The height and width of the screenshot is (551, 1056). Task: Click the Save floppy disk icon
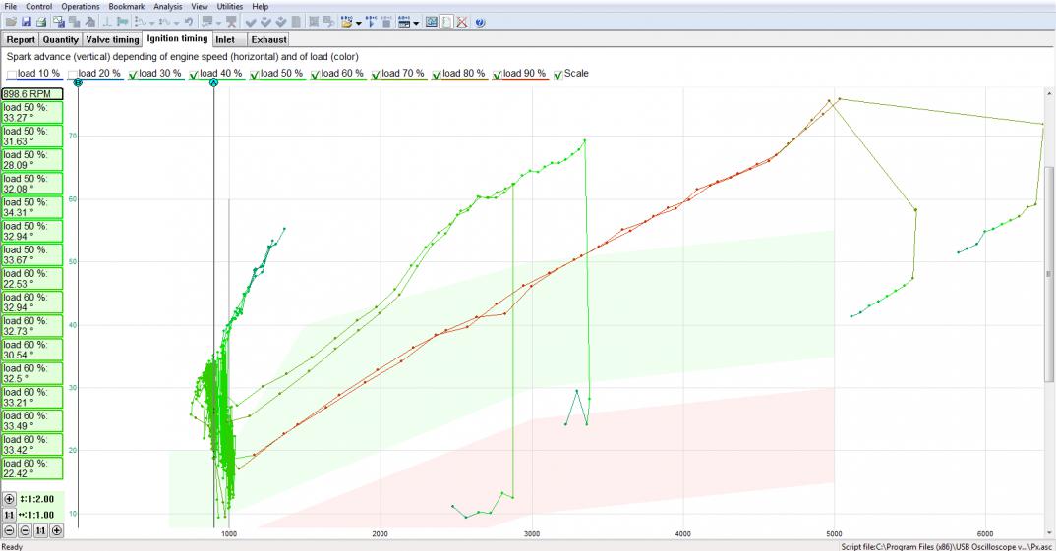pyautogui.click(x=26, y=23)
